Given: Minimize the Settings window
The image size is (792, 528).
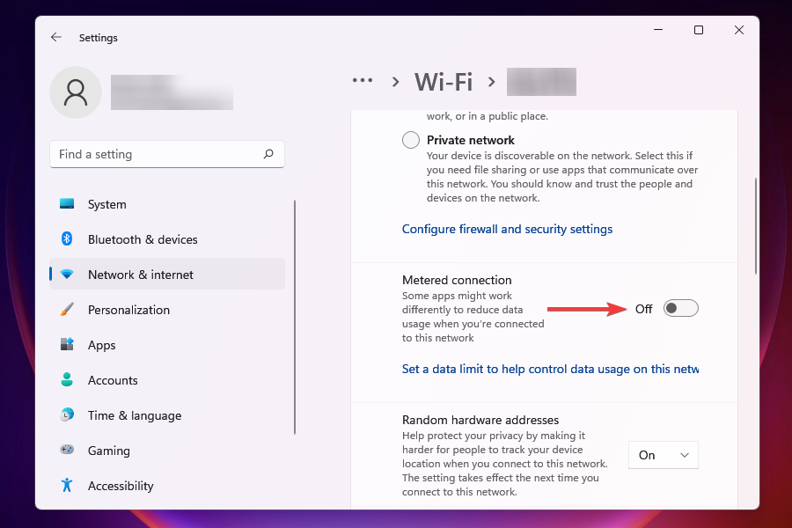Looking at the screenshot, I should (x=658, y=30).
